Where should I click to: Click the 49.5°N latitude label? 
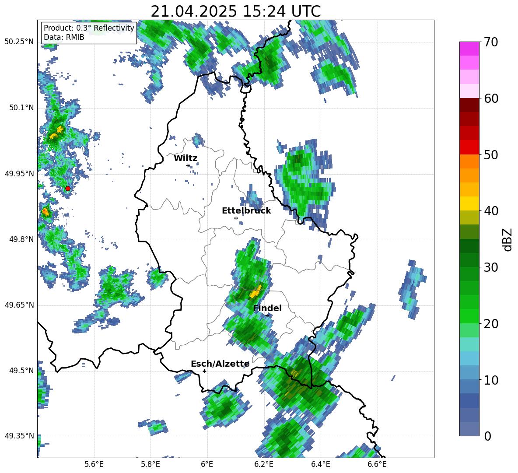22,371
